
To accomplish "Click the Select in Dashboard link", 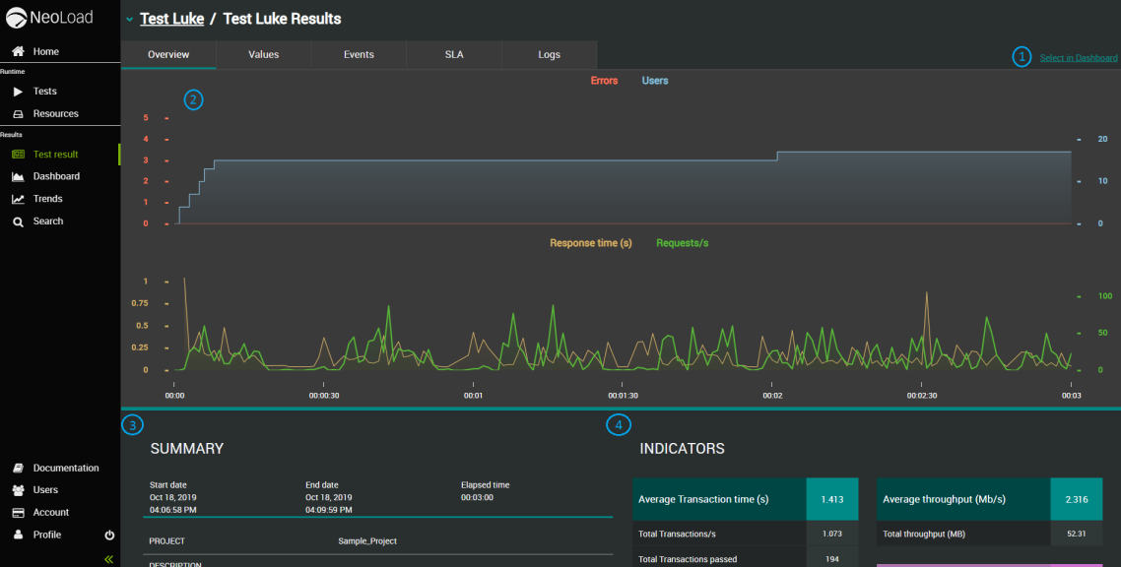I will click(x=1078, y=58).
